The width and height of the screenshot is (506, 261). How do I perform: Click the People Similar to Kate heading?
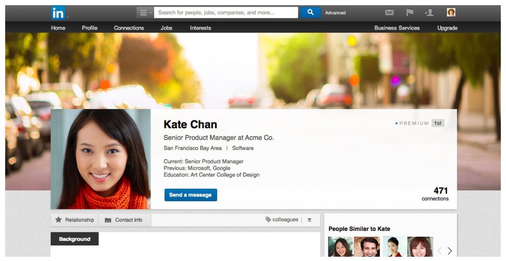pos(359,229)
